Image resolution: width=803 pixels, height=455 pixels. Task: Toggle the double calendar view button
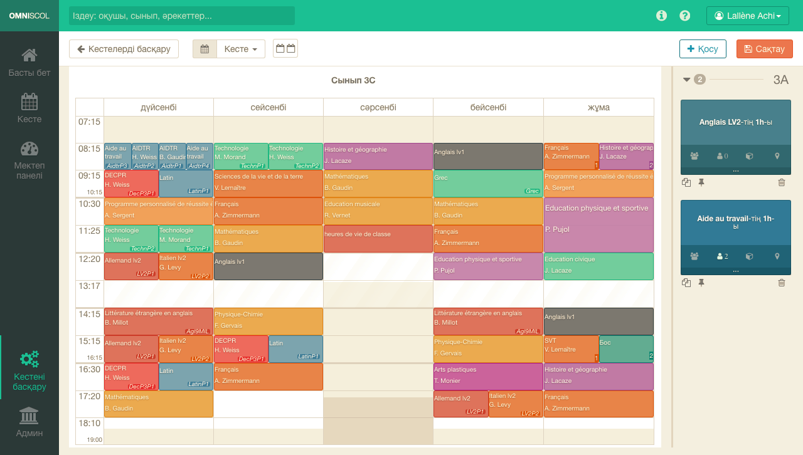(285, 49)
